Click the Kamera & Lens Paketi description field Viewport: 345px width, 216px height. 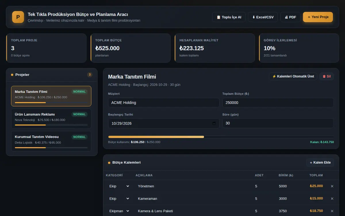tap(193, 211)
